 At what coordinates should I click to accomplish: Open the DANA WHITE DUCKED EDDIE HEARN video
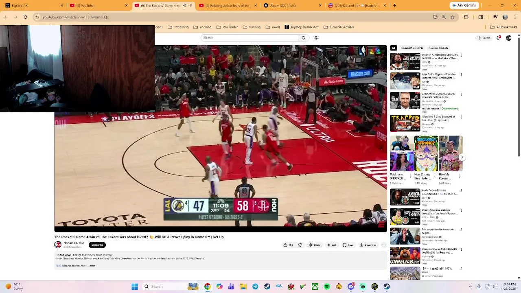coord(405,101)
